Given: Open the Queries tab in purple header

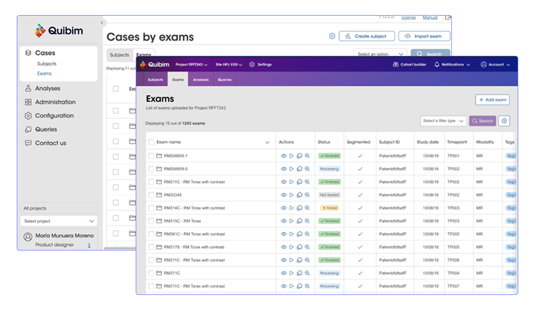Looking at the screenshot, I should 224,80.
